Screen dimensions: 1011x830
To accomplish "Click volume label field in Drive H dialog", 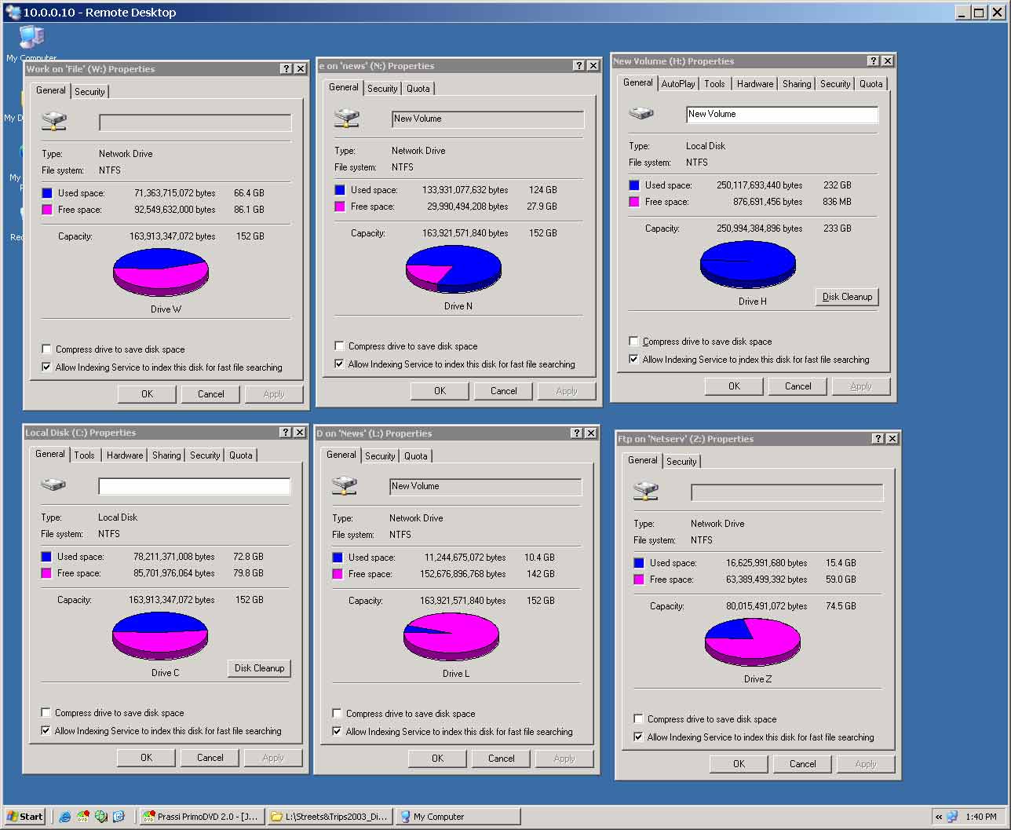I will (781, 115).
